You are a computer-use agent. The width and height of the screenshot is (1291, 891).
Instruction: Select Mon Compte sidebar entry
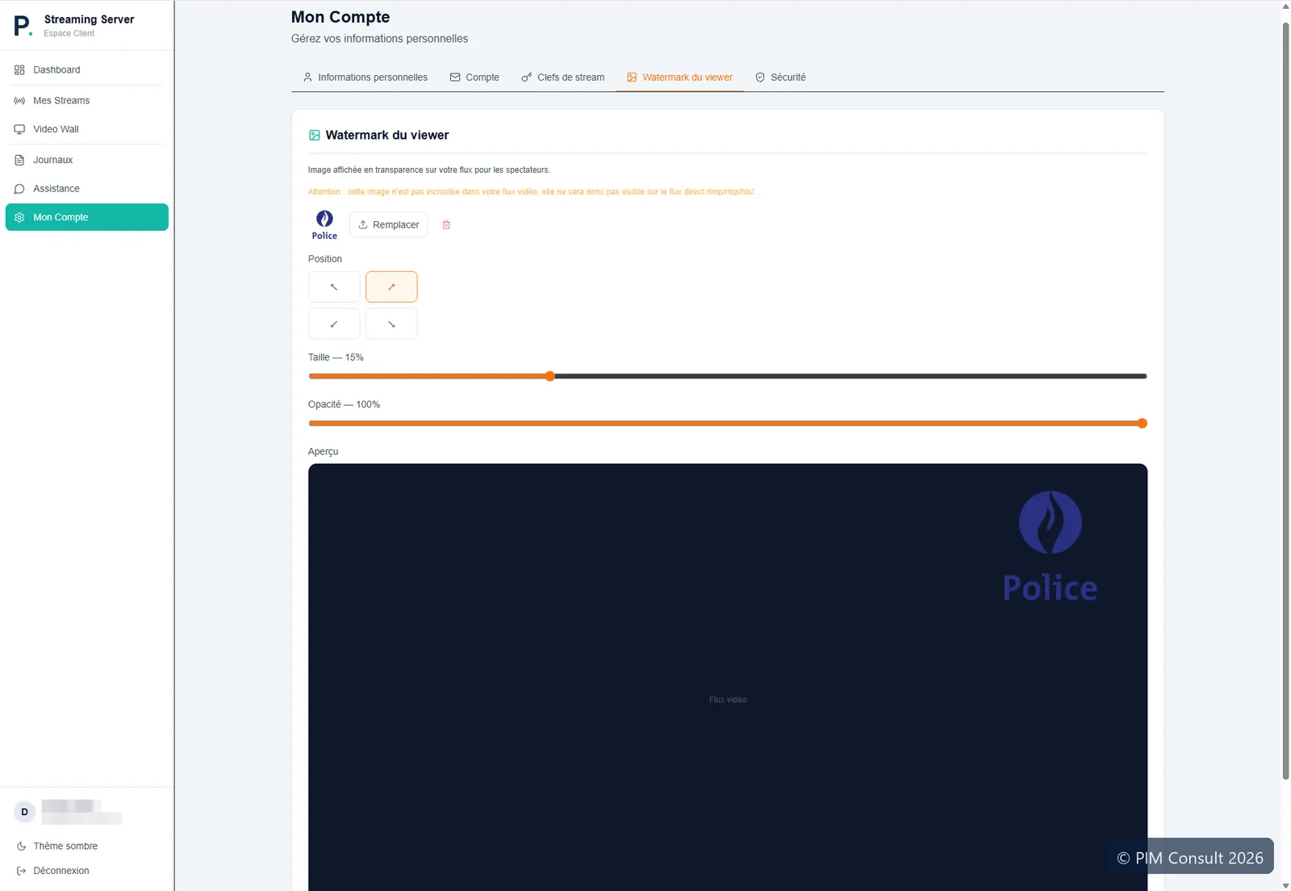pyautogui.click(x=86, y=217)
